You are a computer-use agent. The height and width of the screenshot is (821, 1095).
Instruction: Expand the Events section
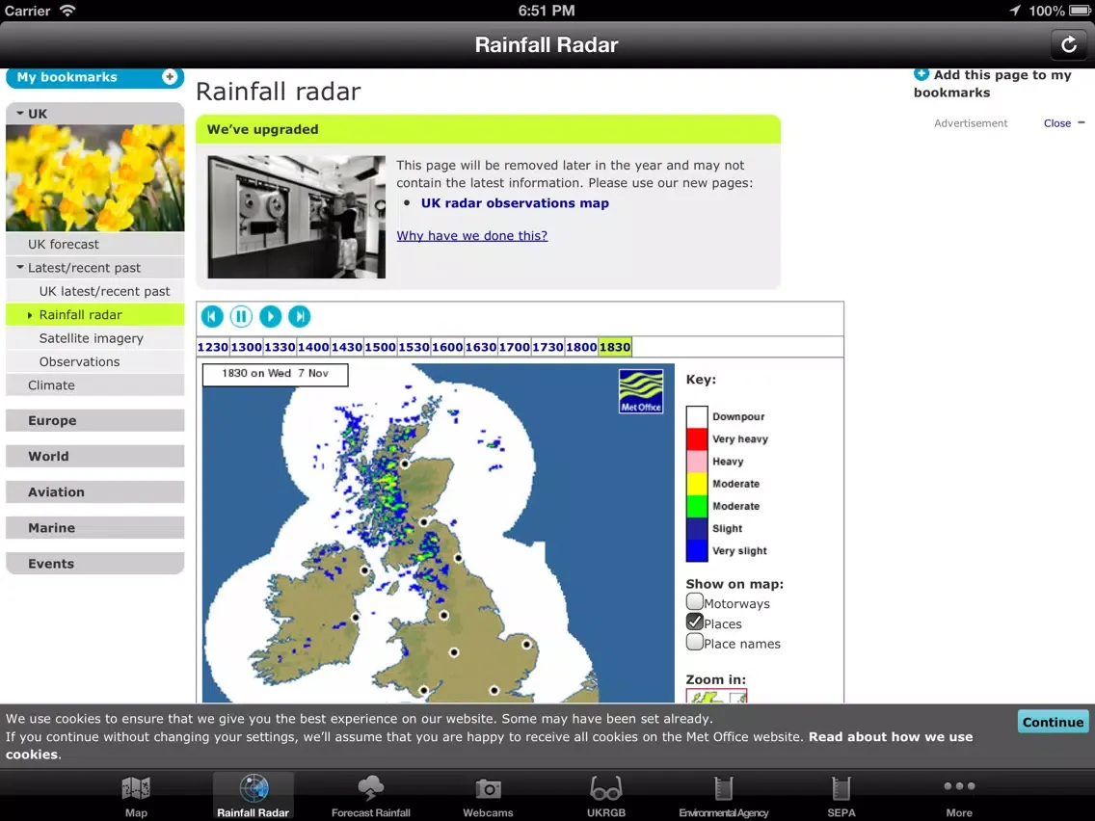pyautogui.click(x=95, y=564)
